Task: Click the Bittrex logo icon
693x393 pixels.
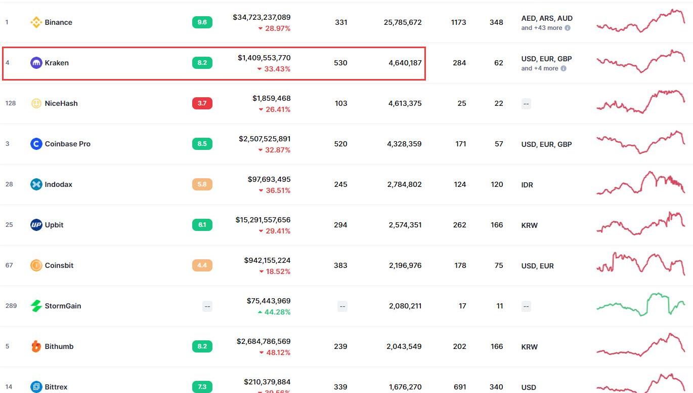Action: (x=36, y=387)
